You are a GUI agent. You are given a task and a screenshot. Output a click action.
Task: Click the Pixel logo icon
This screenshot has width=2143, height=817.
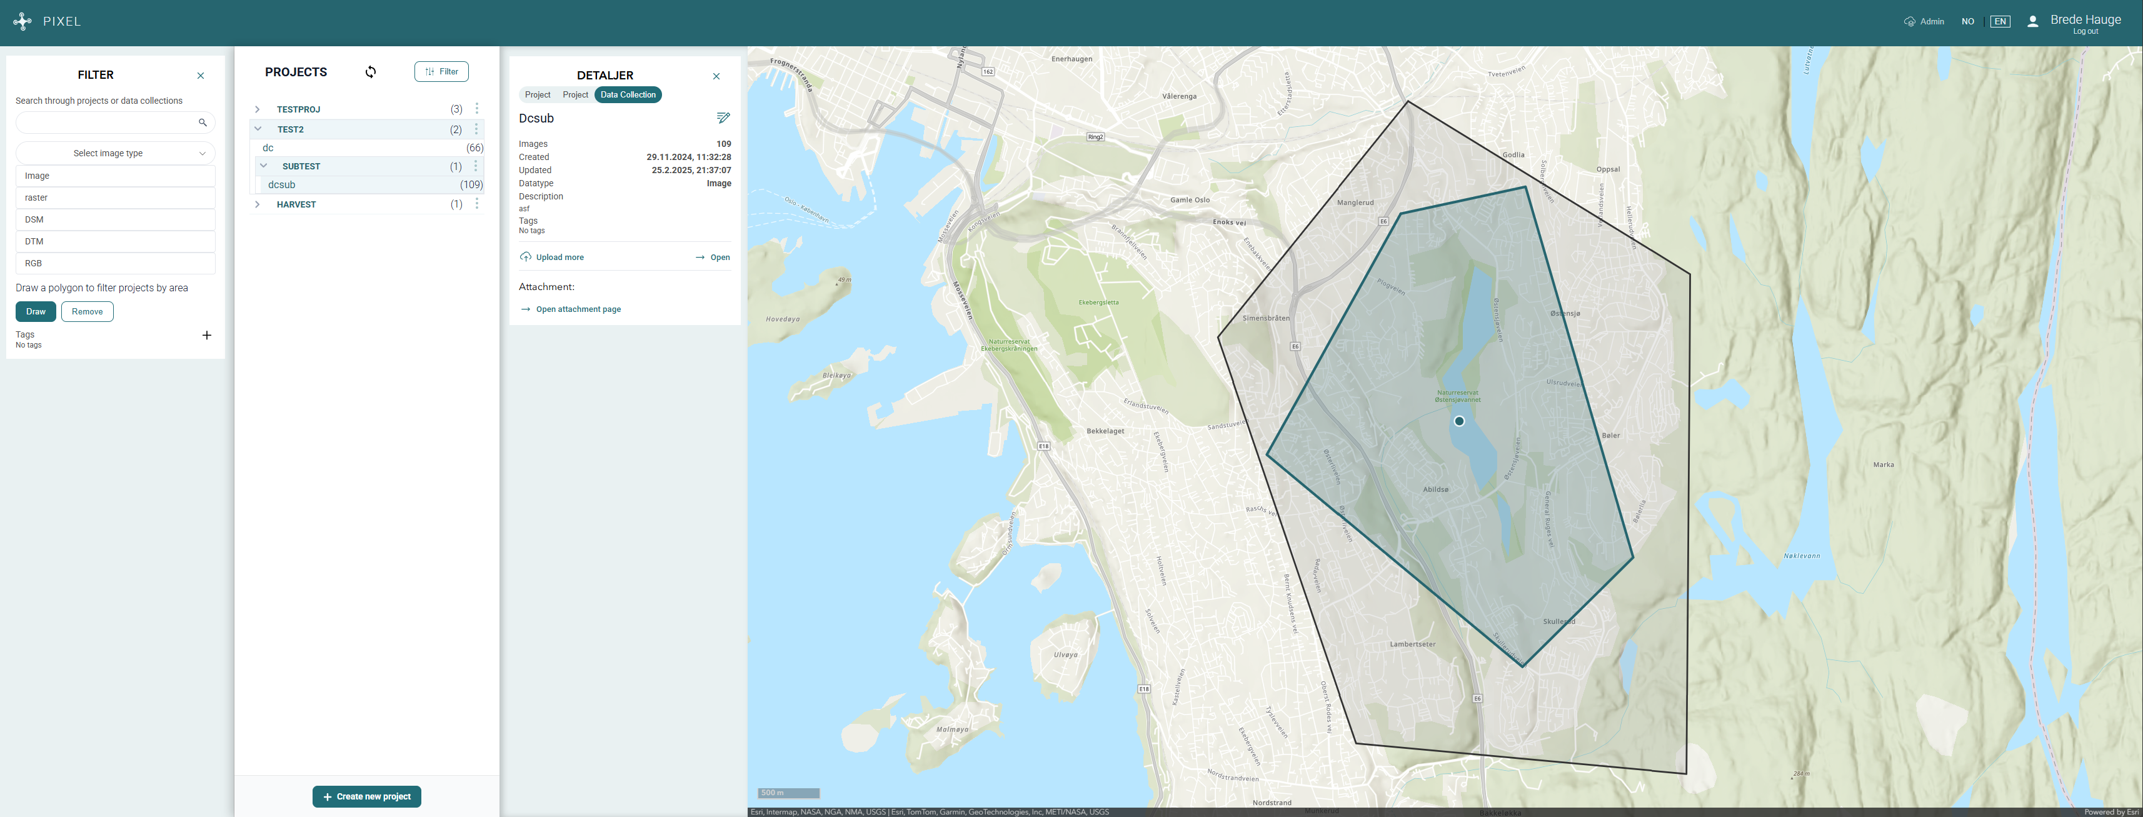pos(23,22)
